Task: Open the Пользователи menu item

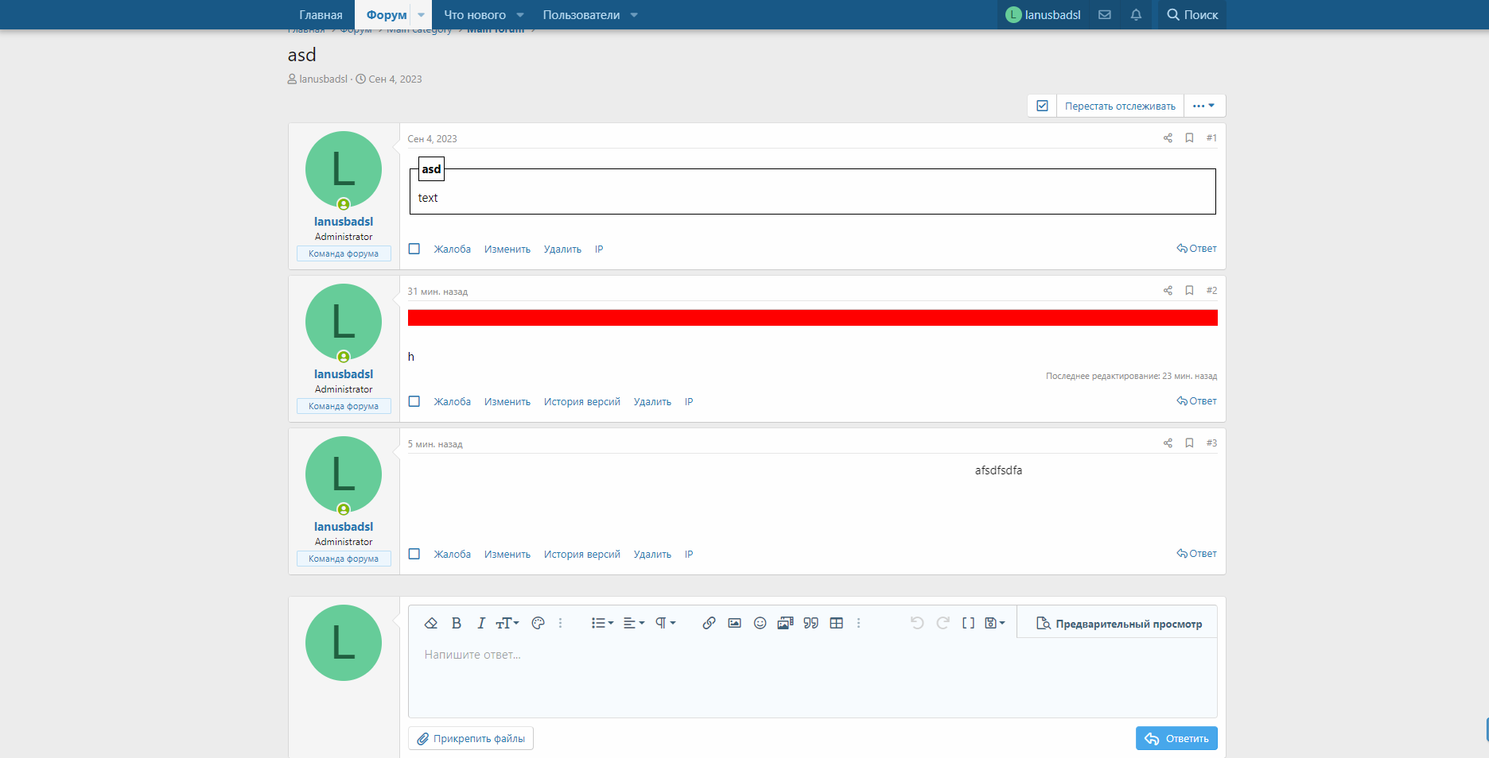Action: [x=581, y=14]
